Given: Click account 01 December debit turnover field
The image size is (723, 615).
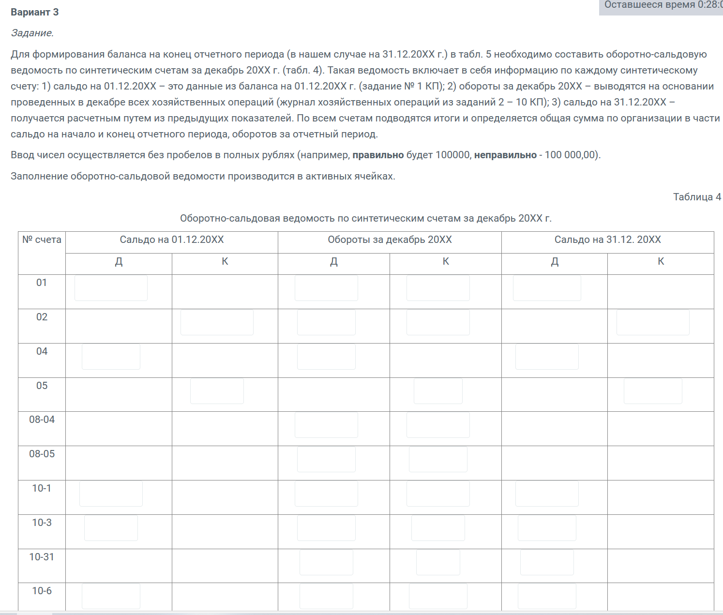Looking at the screenshot, I should coord(326,288).
